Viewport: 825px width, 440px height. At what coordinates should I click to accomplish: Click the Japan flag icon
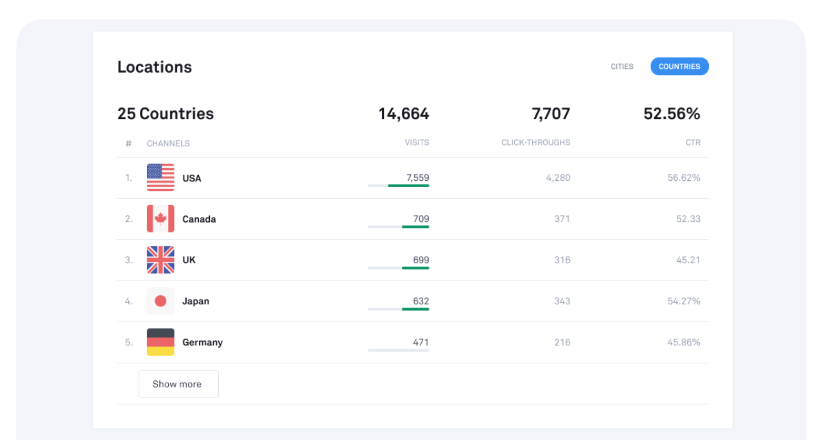160,301
